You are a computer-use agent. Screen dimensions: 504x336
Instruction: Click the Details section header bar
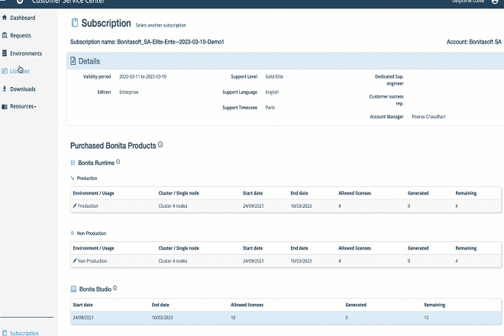[x=284, y=61]
